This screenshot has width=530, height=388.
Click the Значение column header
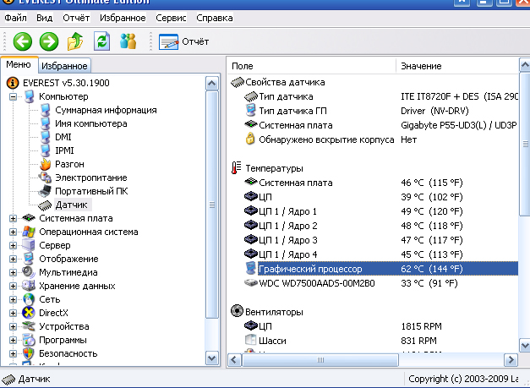pos(421,65)
